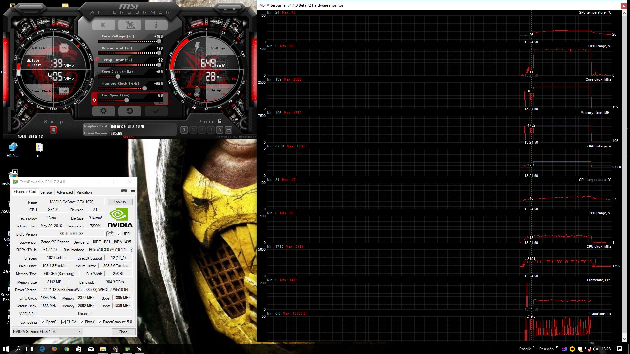Image resolution: width=630 pixels, height=354 pixels.
Task: Open the Hálózat desktop icon
Action: pyautogui.click(x=13, y=150)
